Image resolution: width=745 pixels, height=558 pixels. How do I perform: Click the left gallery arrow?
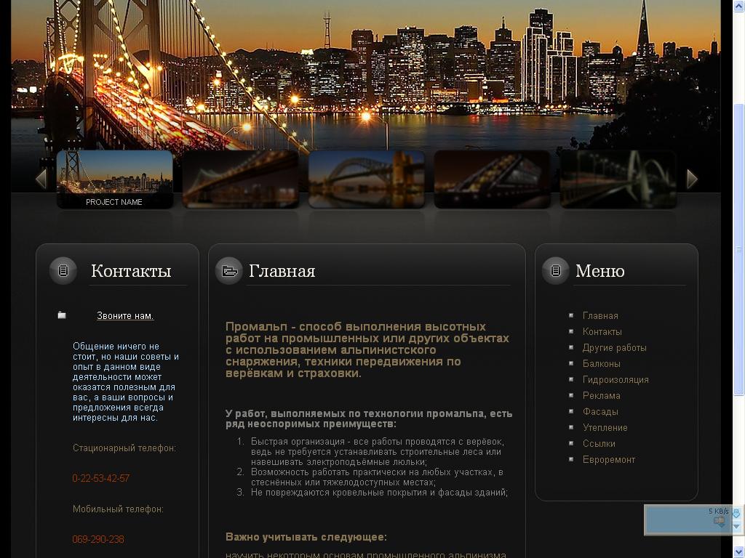click(x=41, y=179)
